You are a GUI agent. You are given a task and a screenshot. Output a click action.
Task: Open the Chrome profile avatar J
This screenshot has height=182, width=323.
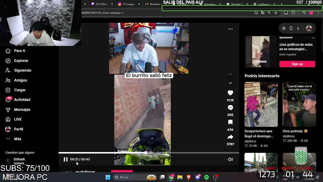pyautogui.click(x=311, y=13)
